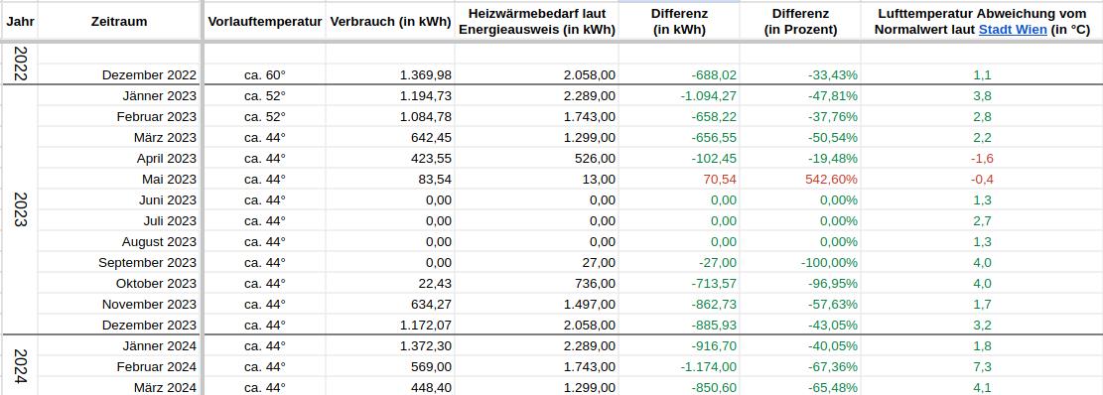1103x395 pixels.
Task: Click the Vorlauftemperatur header cell
Action: [265, 21]
